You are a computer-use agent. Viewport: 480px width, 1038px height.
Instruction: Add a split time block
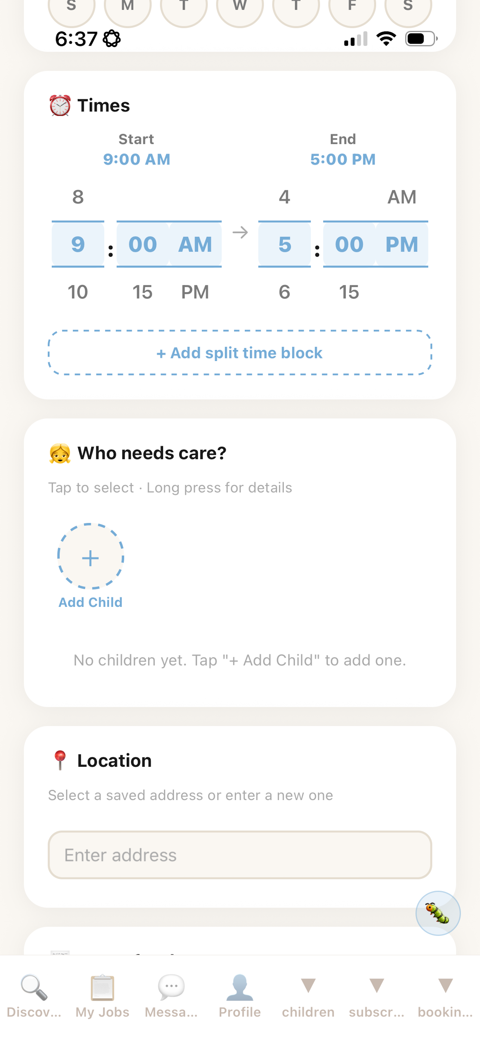pyautogui.click(x=240, y=353)
